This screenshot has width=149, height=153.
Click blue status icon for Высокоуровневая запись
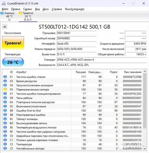point(5,123)
